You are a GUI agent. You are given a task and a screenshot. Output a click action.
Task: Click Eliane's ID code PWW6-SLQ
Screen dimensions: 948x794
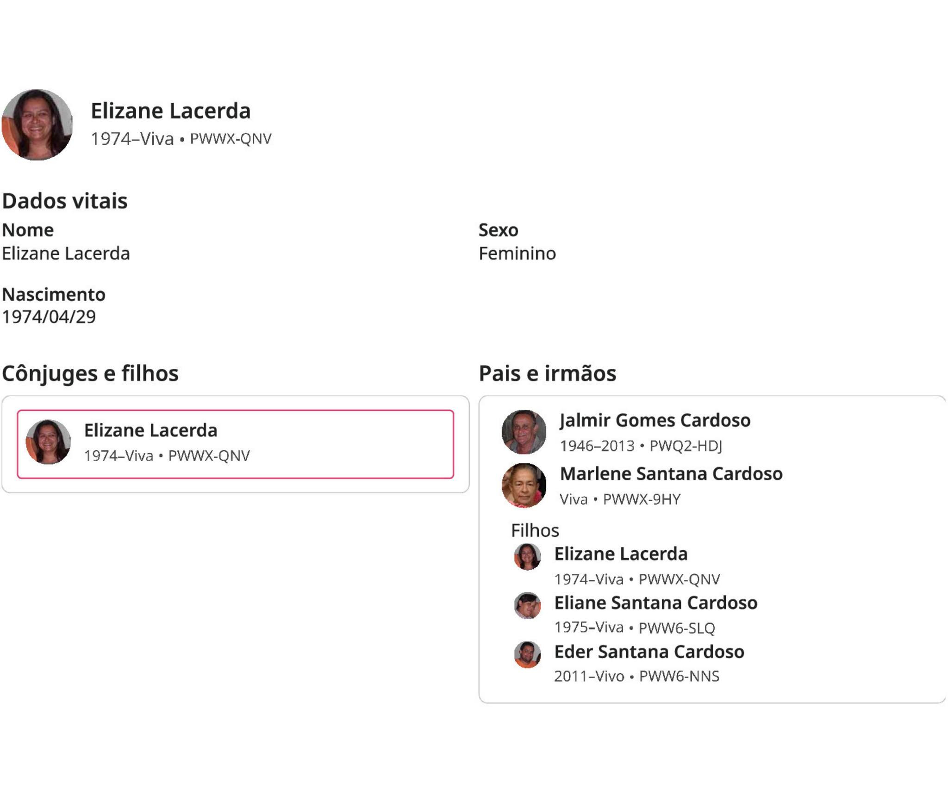click(677, 628)
